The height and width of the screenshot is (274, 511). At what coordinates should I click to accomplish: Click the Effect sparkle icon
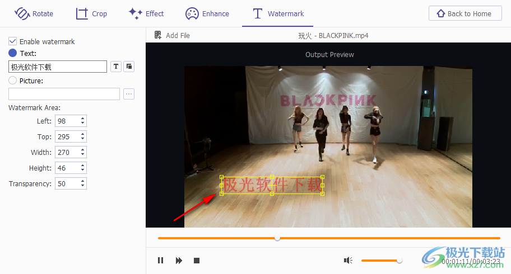click(x=135, y=13)
